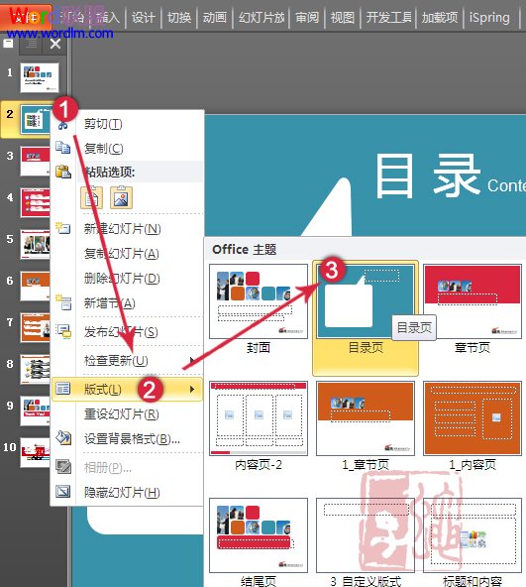Click the Hide Slide icon

click(62, 491)
